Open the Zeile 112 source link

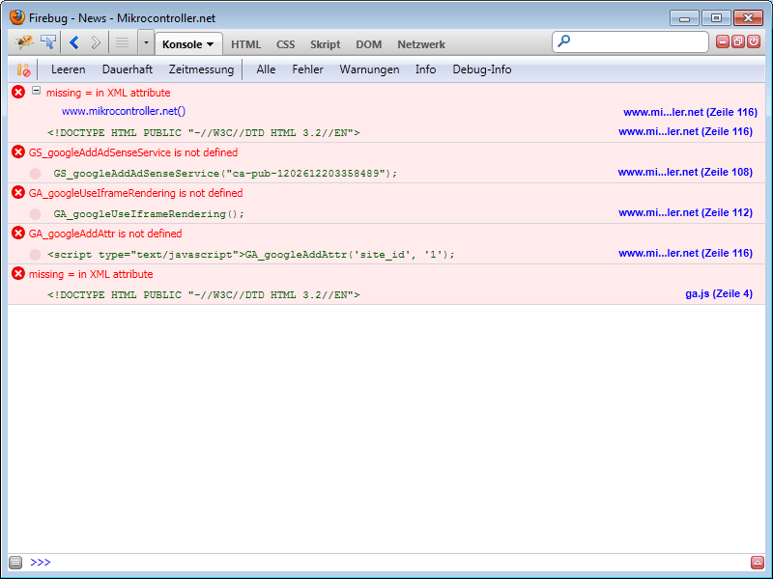[685, 212]
